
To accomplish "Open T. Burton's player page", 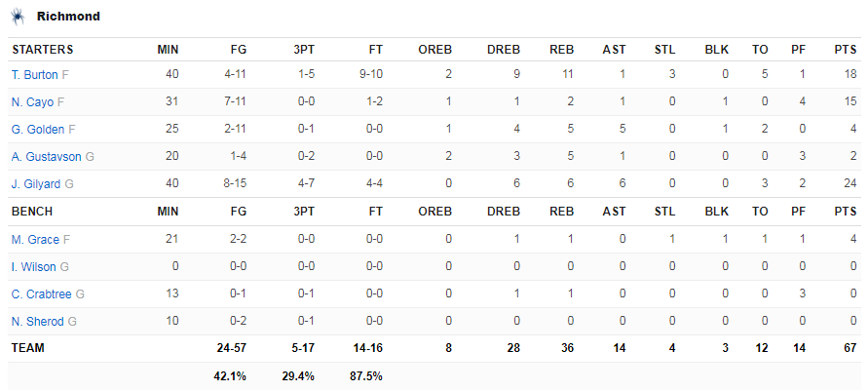I will pyautogui.click(x=35, y=75).
